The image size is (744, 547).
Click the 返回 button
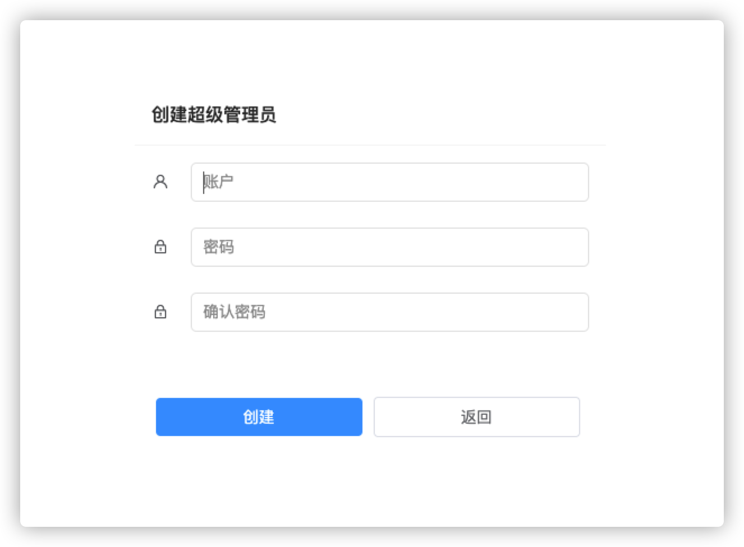pyautogui.click(x=476, y=417)
